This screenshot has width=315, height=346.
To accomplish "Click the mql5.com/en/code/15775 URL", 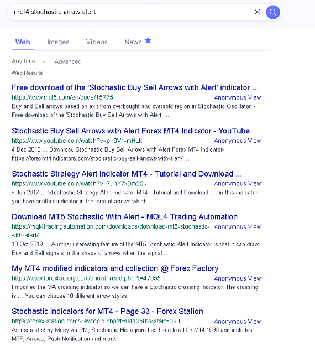I will (62, 97).
